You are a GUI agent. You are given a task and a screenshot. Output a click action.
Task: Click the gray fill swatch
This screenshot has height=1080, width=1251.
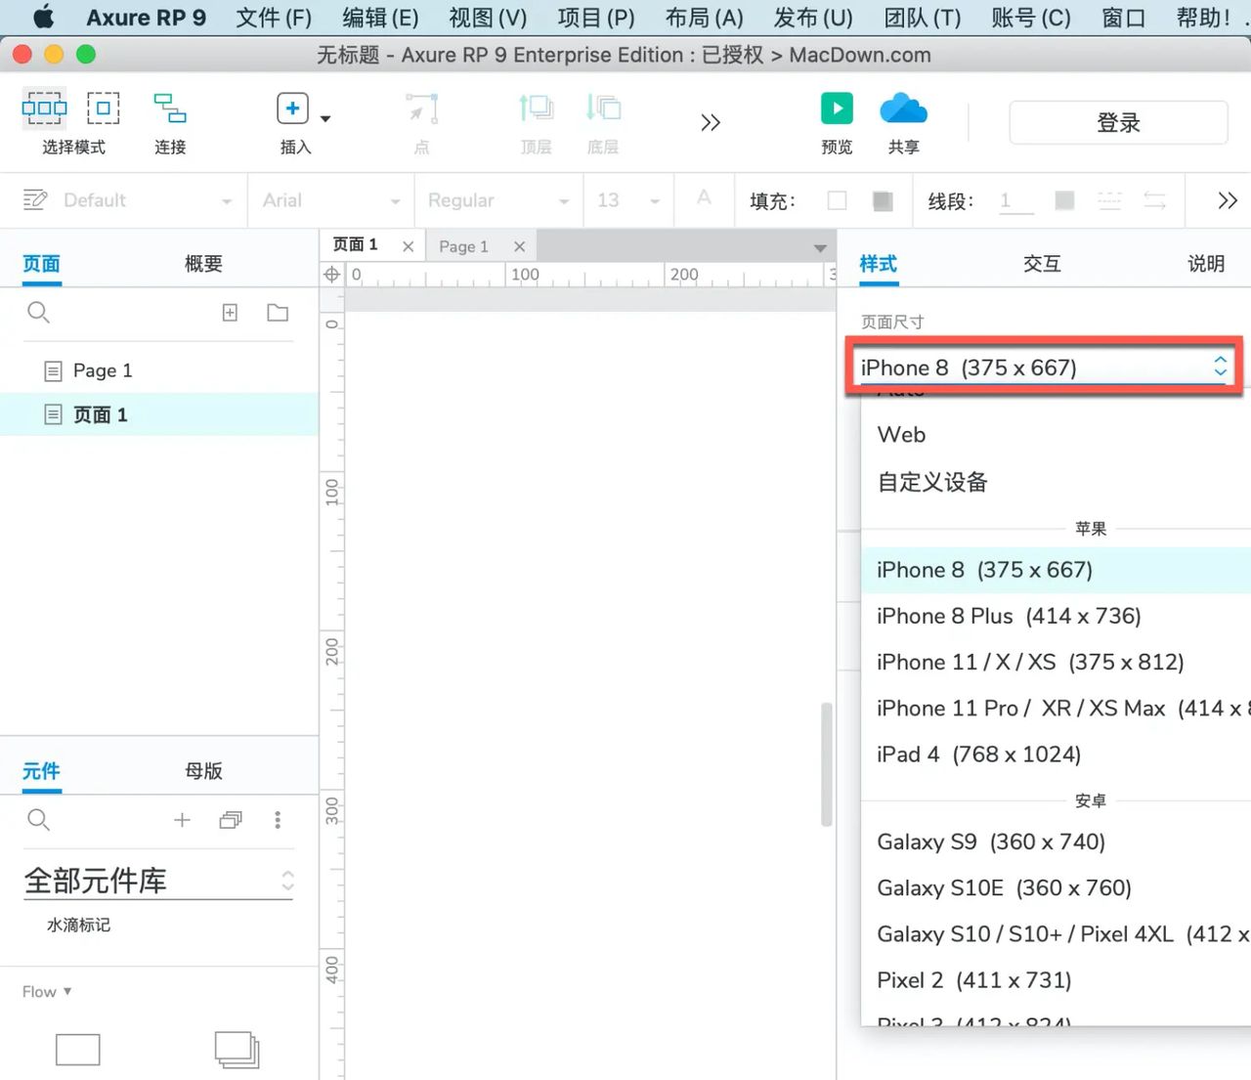point(883,200)
